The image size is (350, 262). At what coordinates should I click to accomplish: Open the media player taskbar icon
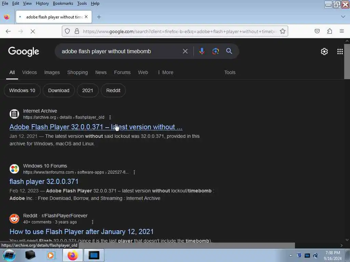(x=51, y=255)
